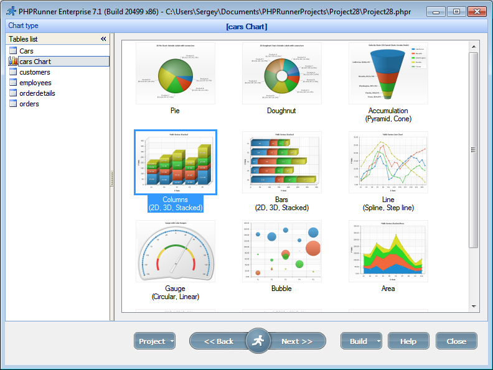Click the Bars (2D, 3D, Stacked) label
Image resolution: width=493 pixels, height=370 pixels.
(x=282, y=203)
